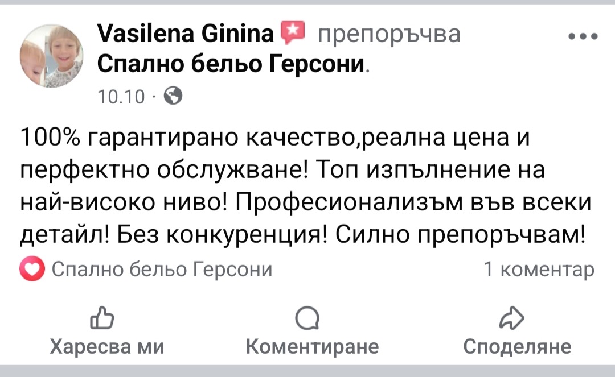
Task: Click the globe public audience icon
Action: [173, 96]
